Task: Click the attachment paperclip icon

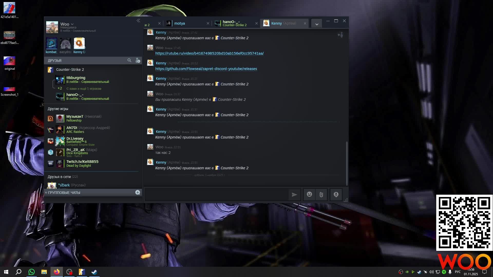Action: pos(321,195)
